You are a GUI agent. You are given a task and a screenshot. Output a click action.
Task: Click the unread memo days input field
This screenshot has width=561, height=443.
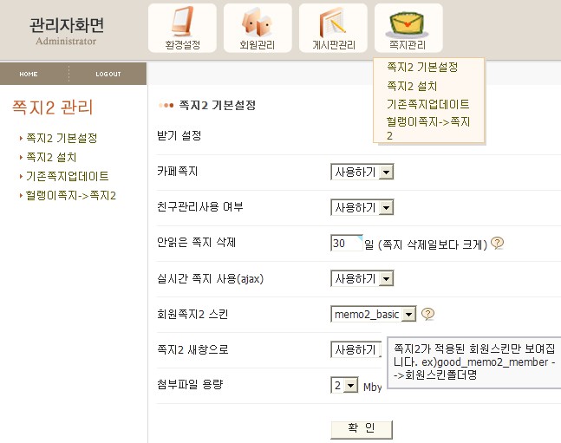pos(346,244)
